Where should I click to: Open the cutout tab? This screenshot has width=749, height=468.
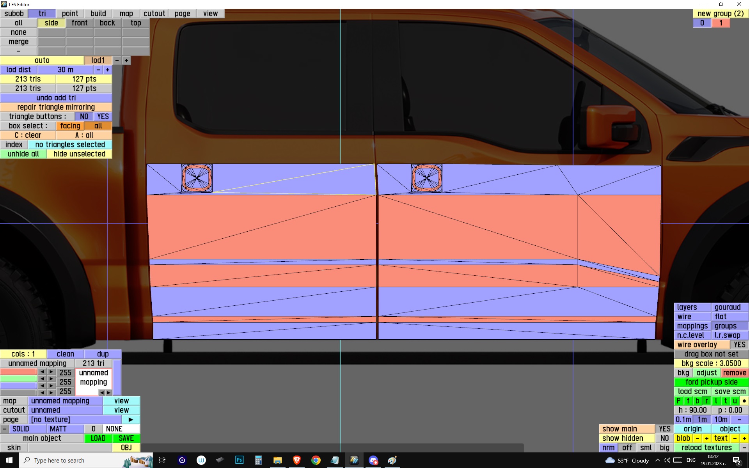(x=154, y=14)
